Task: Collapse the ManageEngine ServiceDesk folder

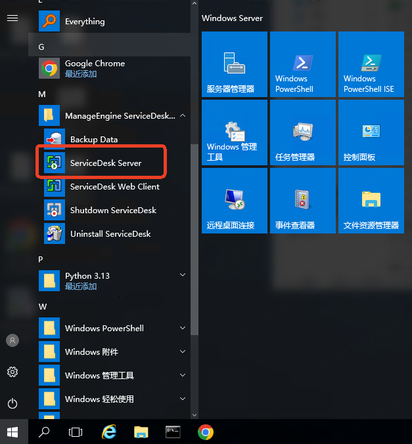Action: click(183, 115)
